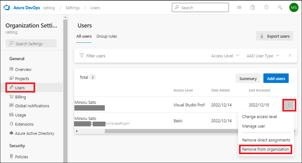Click the Basic access level cell
Screen dimensions: 302x163
178,121
